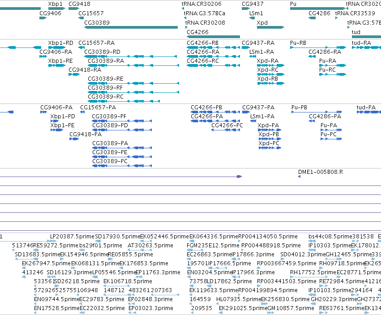Click the CG9418-PA protein
Viewport: 381px width, 315px height.
pyautogui.click(x=74, y=139)
